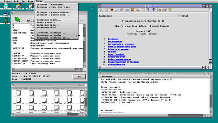
Task: Select the first Hard Disk desktop icon
Action: point(18,6)
